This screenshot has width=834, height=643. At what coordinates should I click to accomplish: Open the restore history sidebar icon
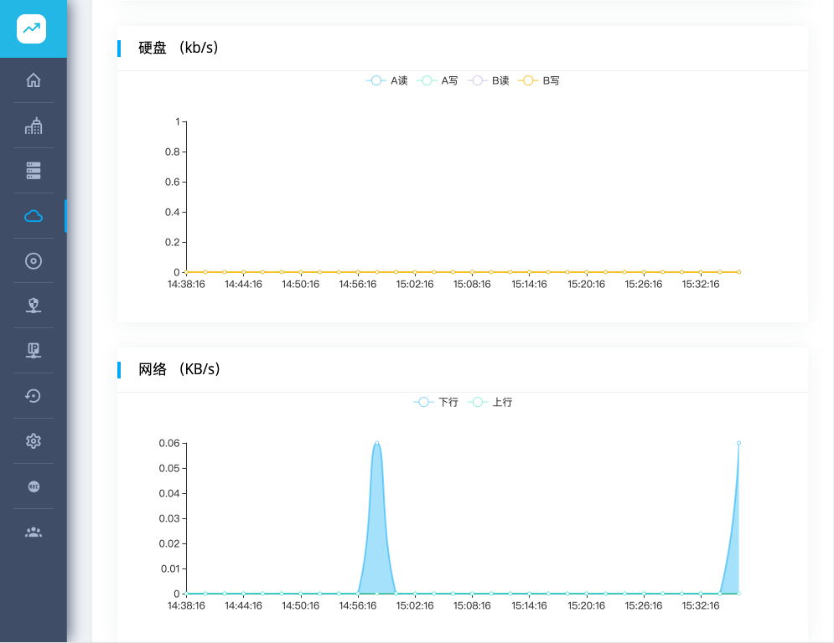point(34,396)
